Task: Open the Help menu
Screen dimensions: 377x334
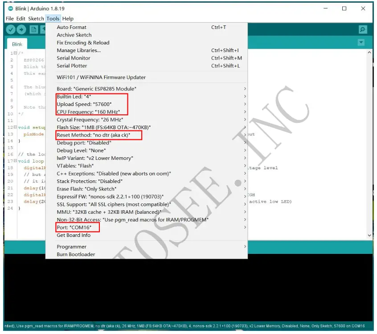Action: 68,18
